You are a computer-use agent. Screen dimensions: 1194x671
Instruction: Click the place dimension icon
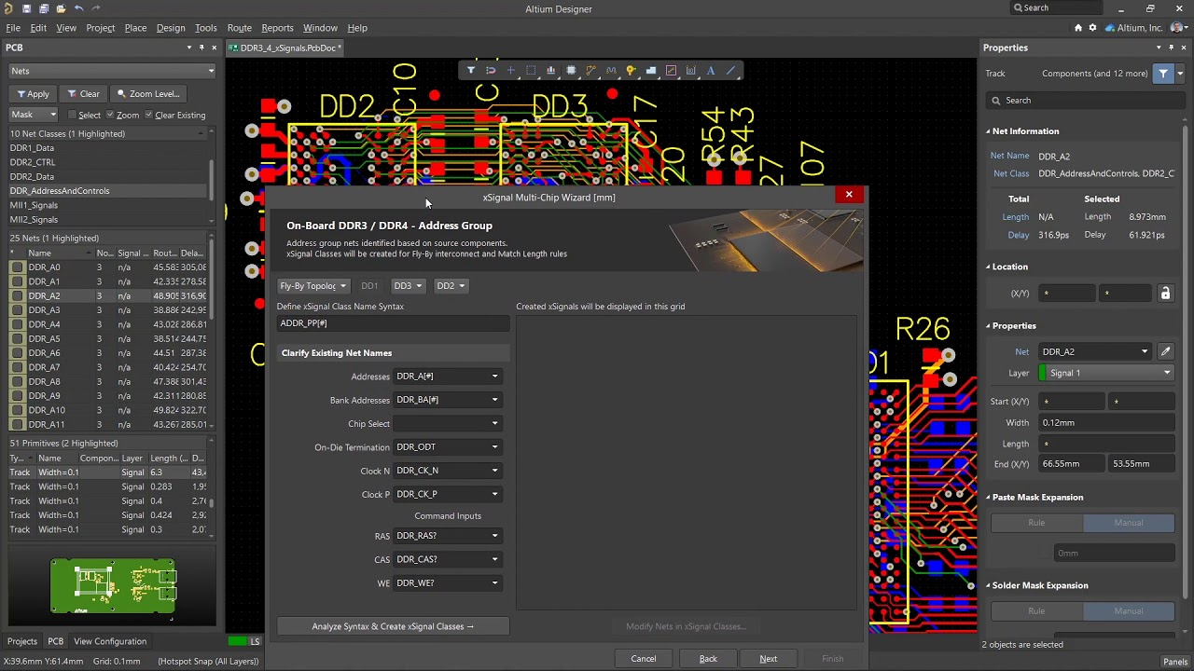(691, 70)
